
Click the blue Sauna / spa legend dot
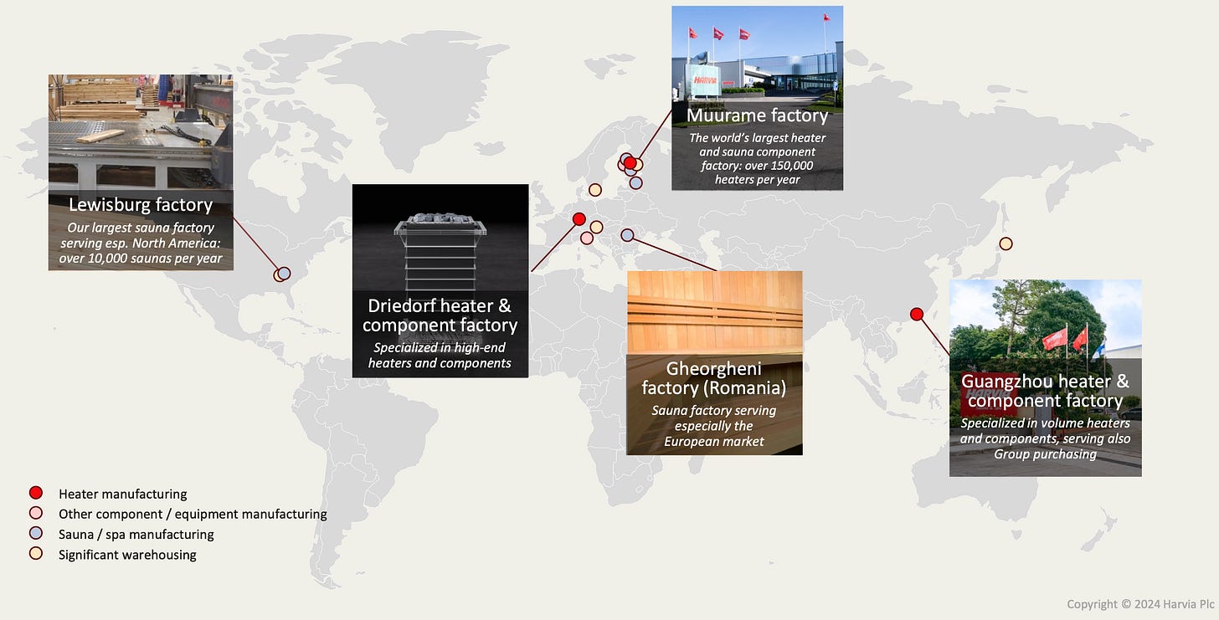point(35,533)
